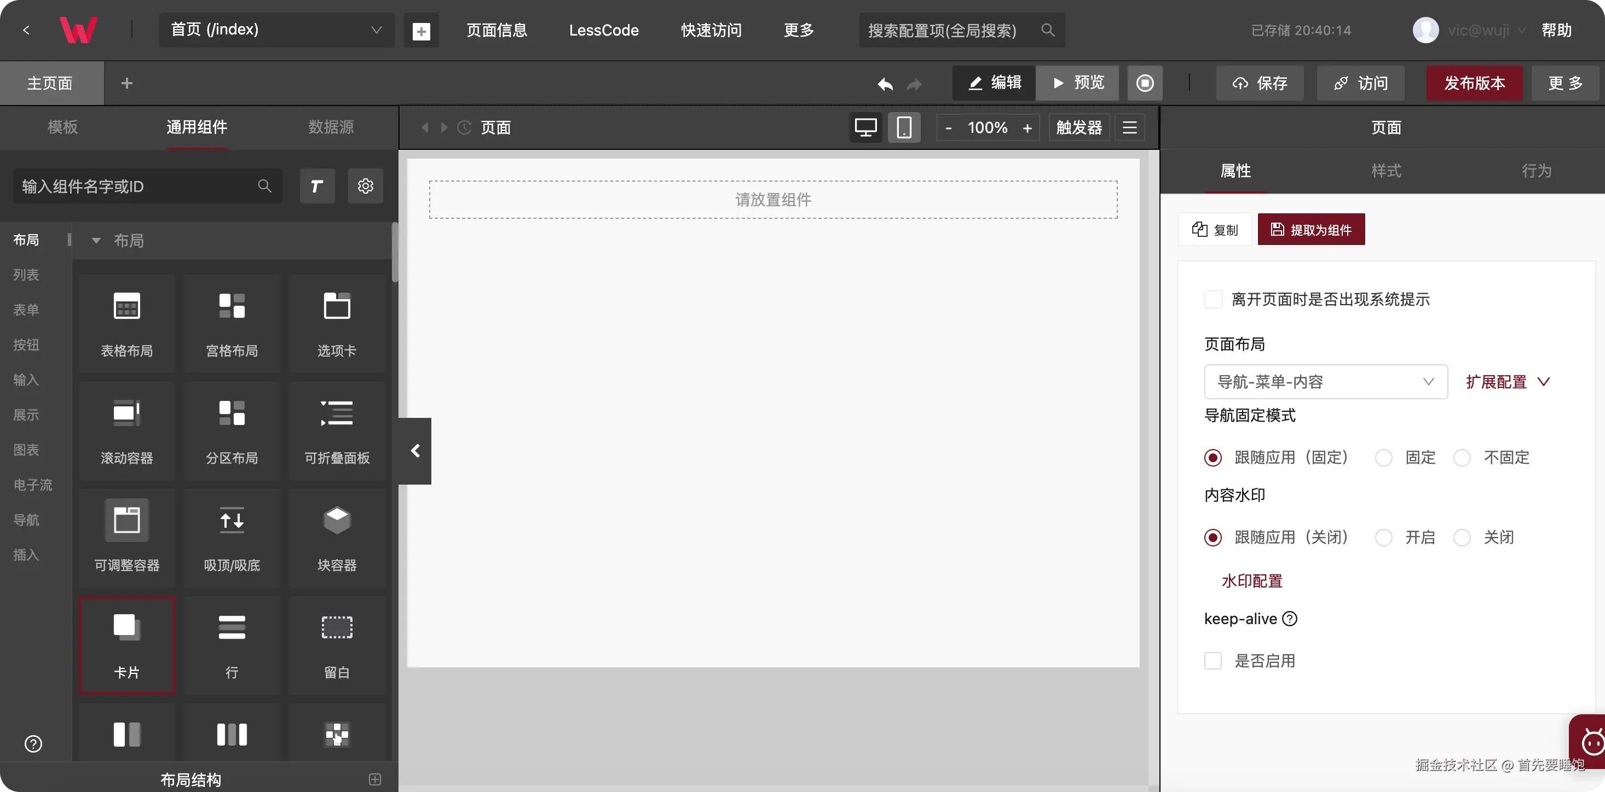Select the 滚动容器 scroll container icon
1605x792 pixels.
pyautogui.click(x=126, y=414)
